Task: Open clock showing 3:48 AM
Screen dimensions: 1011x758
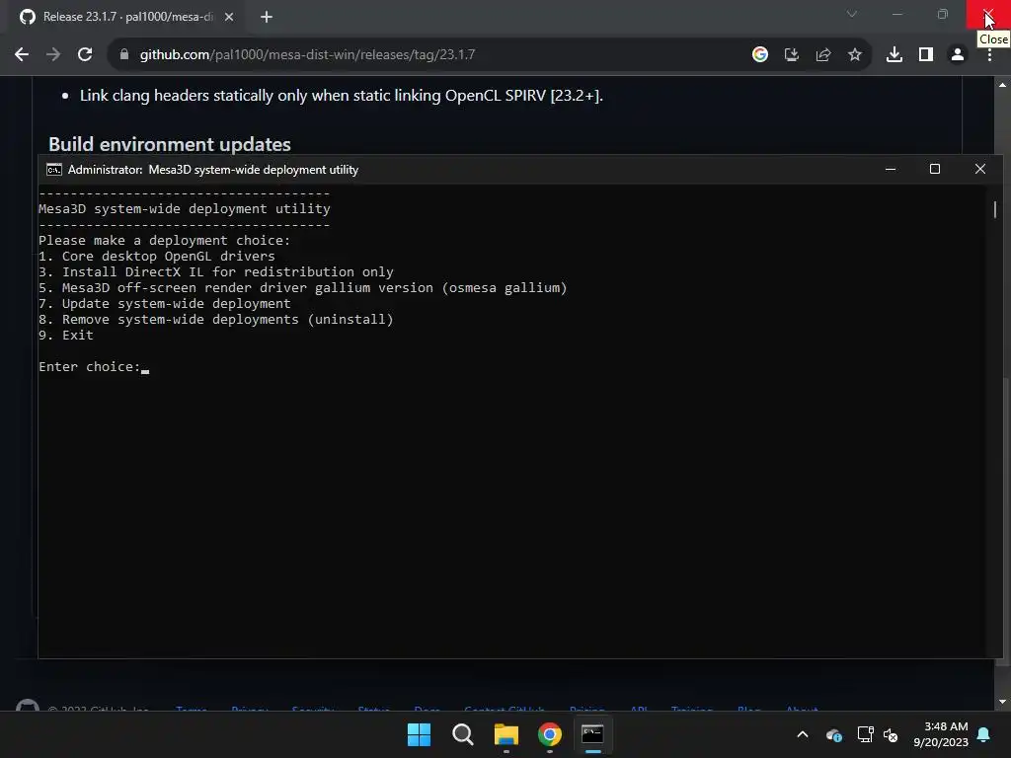Action: [x=941, y=734]
